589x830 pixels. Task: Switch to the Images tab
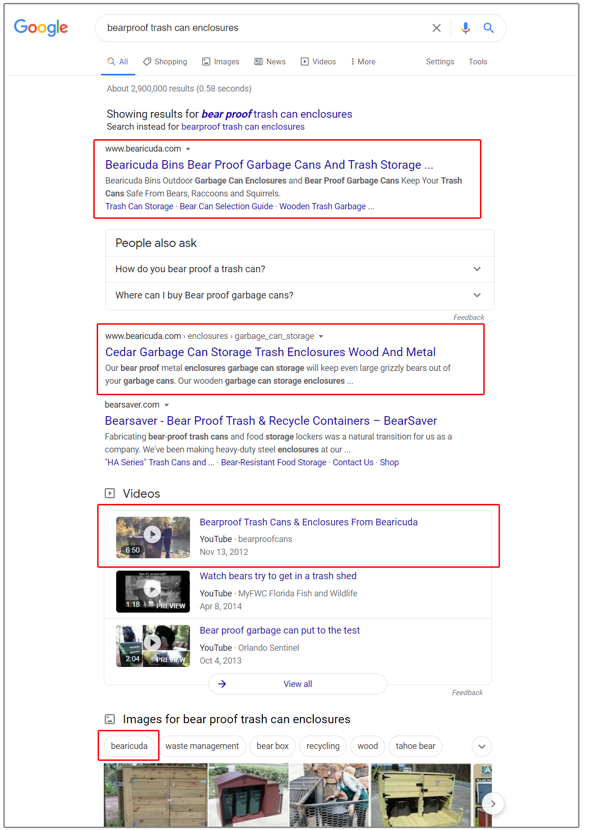(x=221, y=61)
